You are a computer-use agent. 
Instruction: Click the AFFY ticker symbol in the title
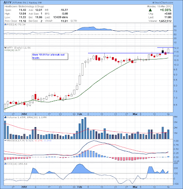click(7, 2)
